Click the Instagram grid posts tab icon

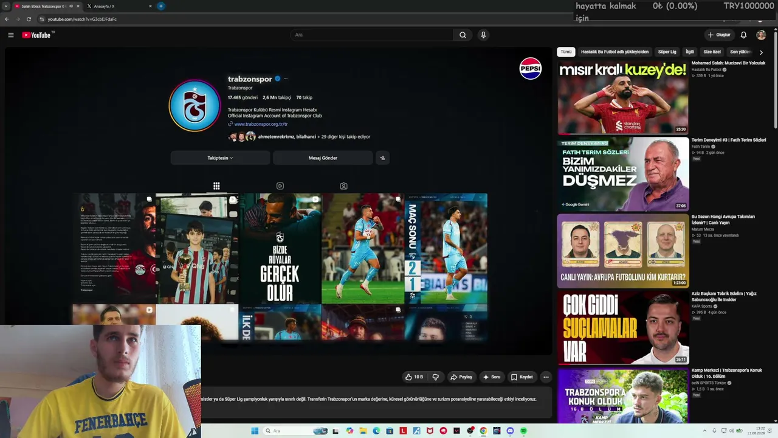[x=216, y=186]
